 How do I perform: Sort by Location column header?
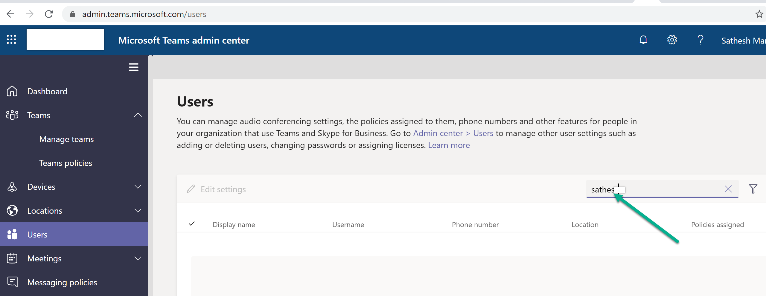point(585,224)
